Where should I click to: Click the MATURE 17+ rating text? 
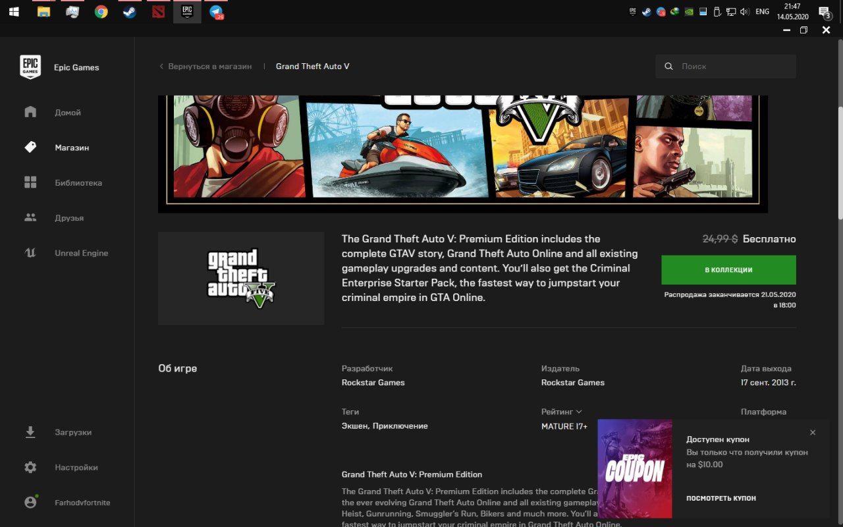pos(564,426)
